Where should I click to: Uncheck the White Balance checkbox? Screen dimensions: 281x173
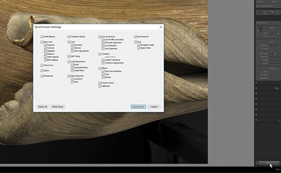[x=42, y=36]
